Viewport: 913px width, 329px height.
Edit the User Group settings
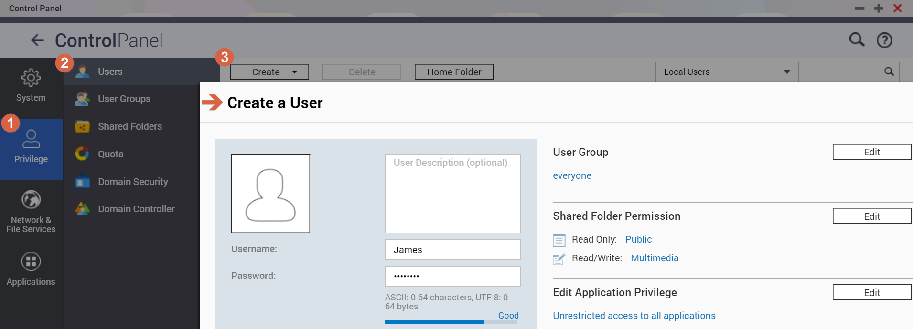click(871, 152)
